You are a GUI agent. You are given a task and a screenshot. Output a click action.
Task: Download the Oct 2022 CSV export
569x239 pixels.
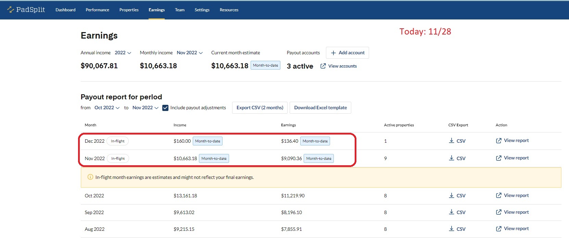coord(457,196)
